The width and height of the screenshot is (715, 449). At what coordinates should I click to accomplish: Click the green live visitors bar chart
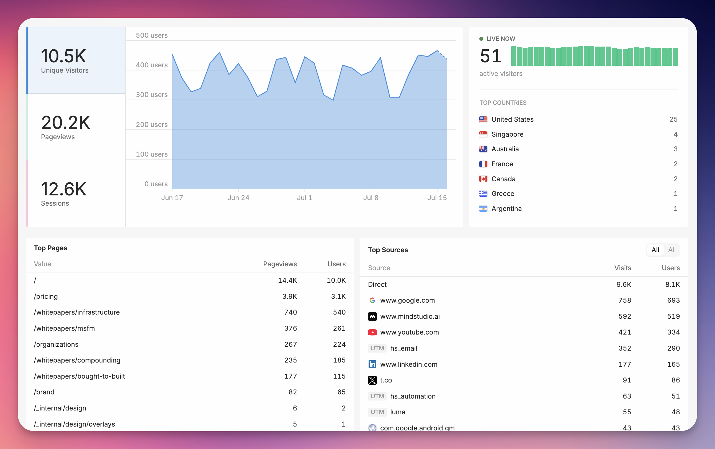[x=594, y=56]
